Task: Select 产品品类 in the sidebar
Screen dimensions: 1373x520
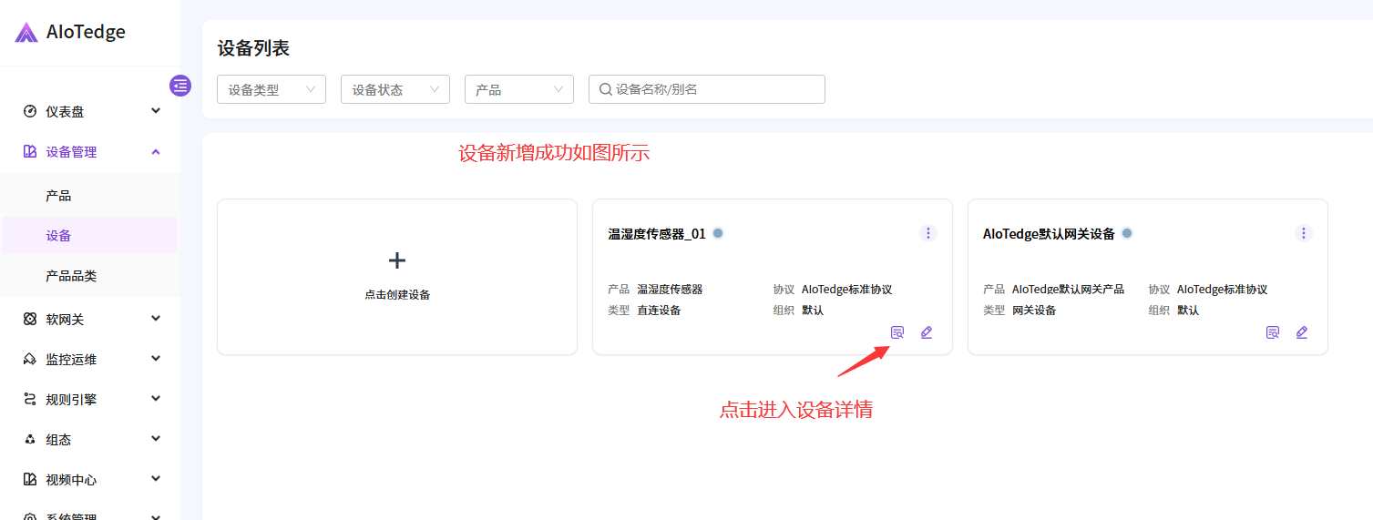Action: coord(71,276)
